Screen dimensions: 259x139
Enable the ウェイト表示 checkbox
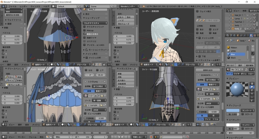point(197,11)
